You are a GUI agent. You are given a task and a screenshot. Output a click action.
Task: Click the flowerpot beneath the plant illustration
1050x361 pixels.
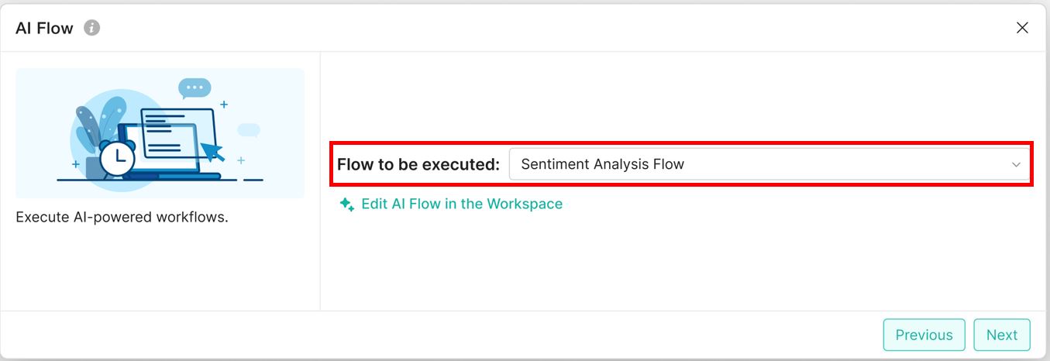click(x=93, y=167)
